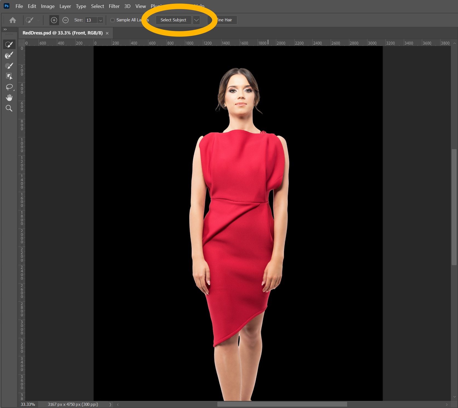Screen dimensions: 458x408
Task: Enable the Sample All Layers checkbox
Action: 113,20
